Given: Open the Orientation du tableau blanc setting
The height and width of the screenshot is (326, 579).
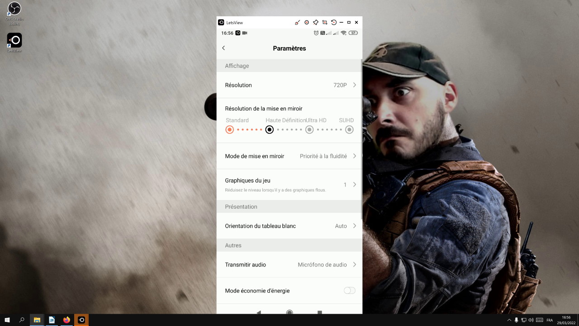Looking at the screenshot, I should point(289,226).
